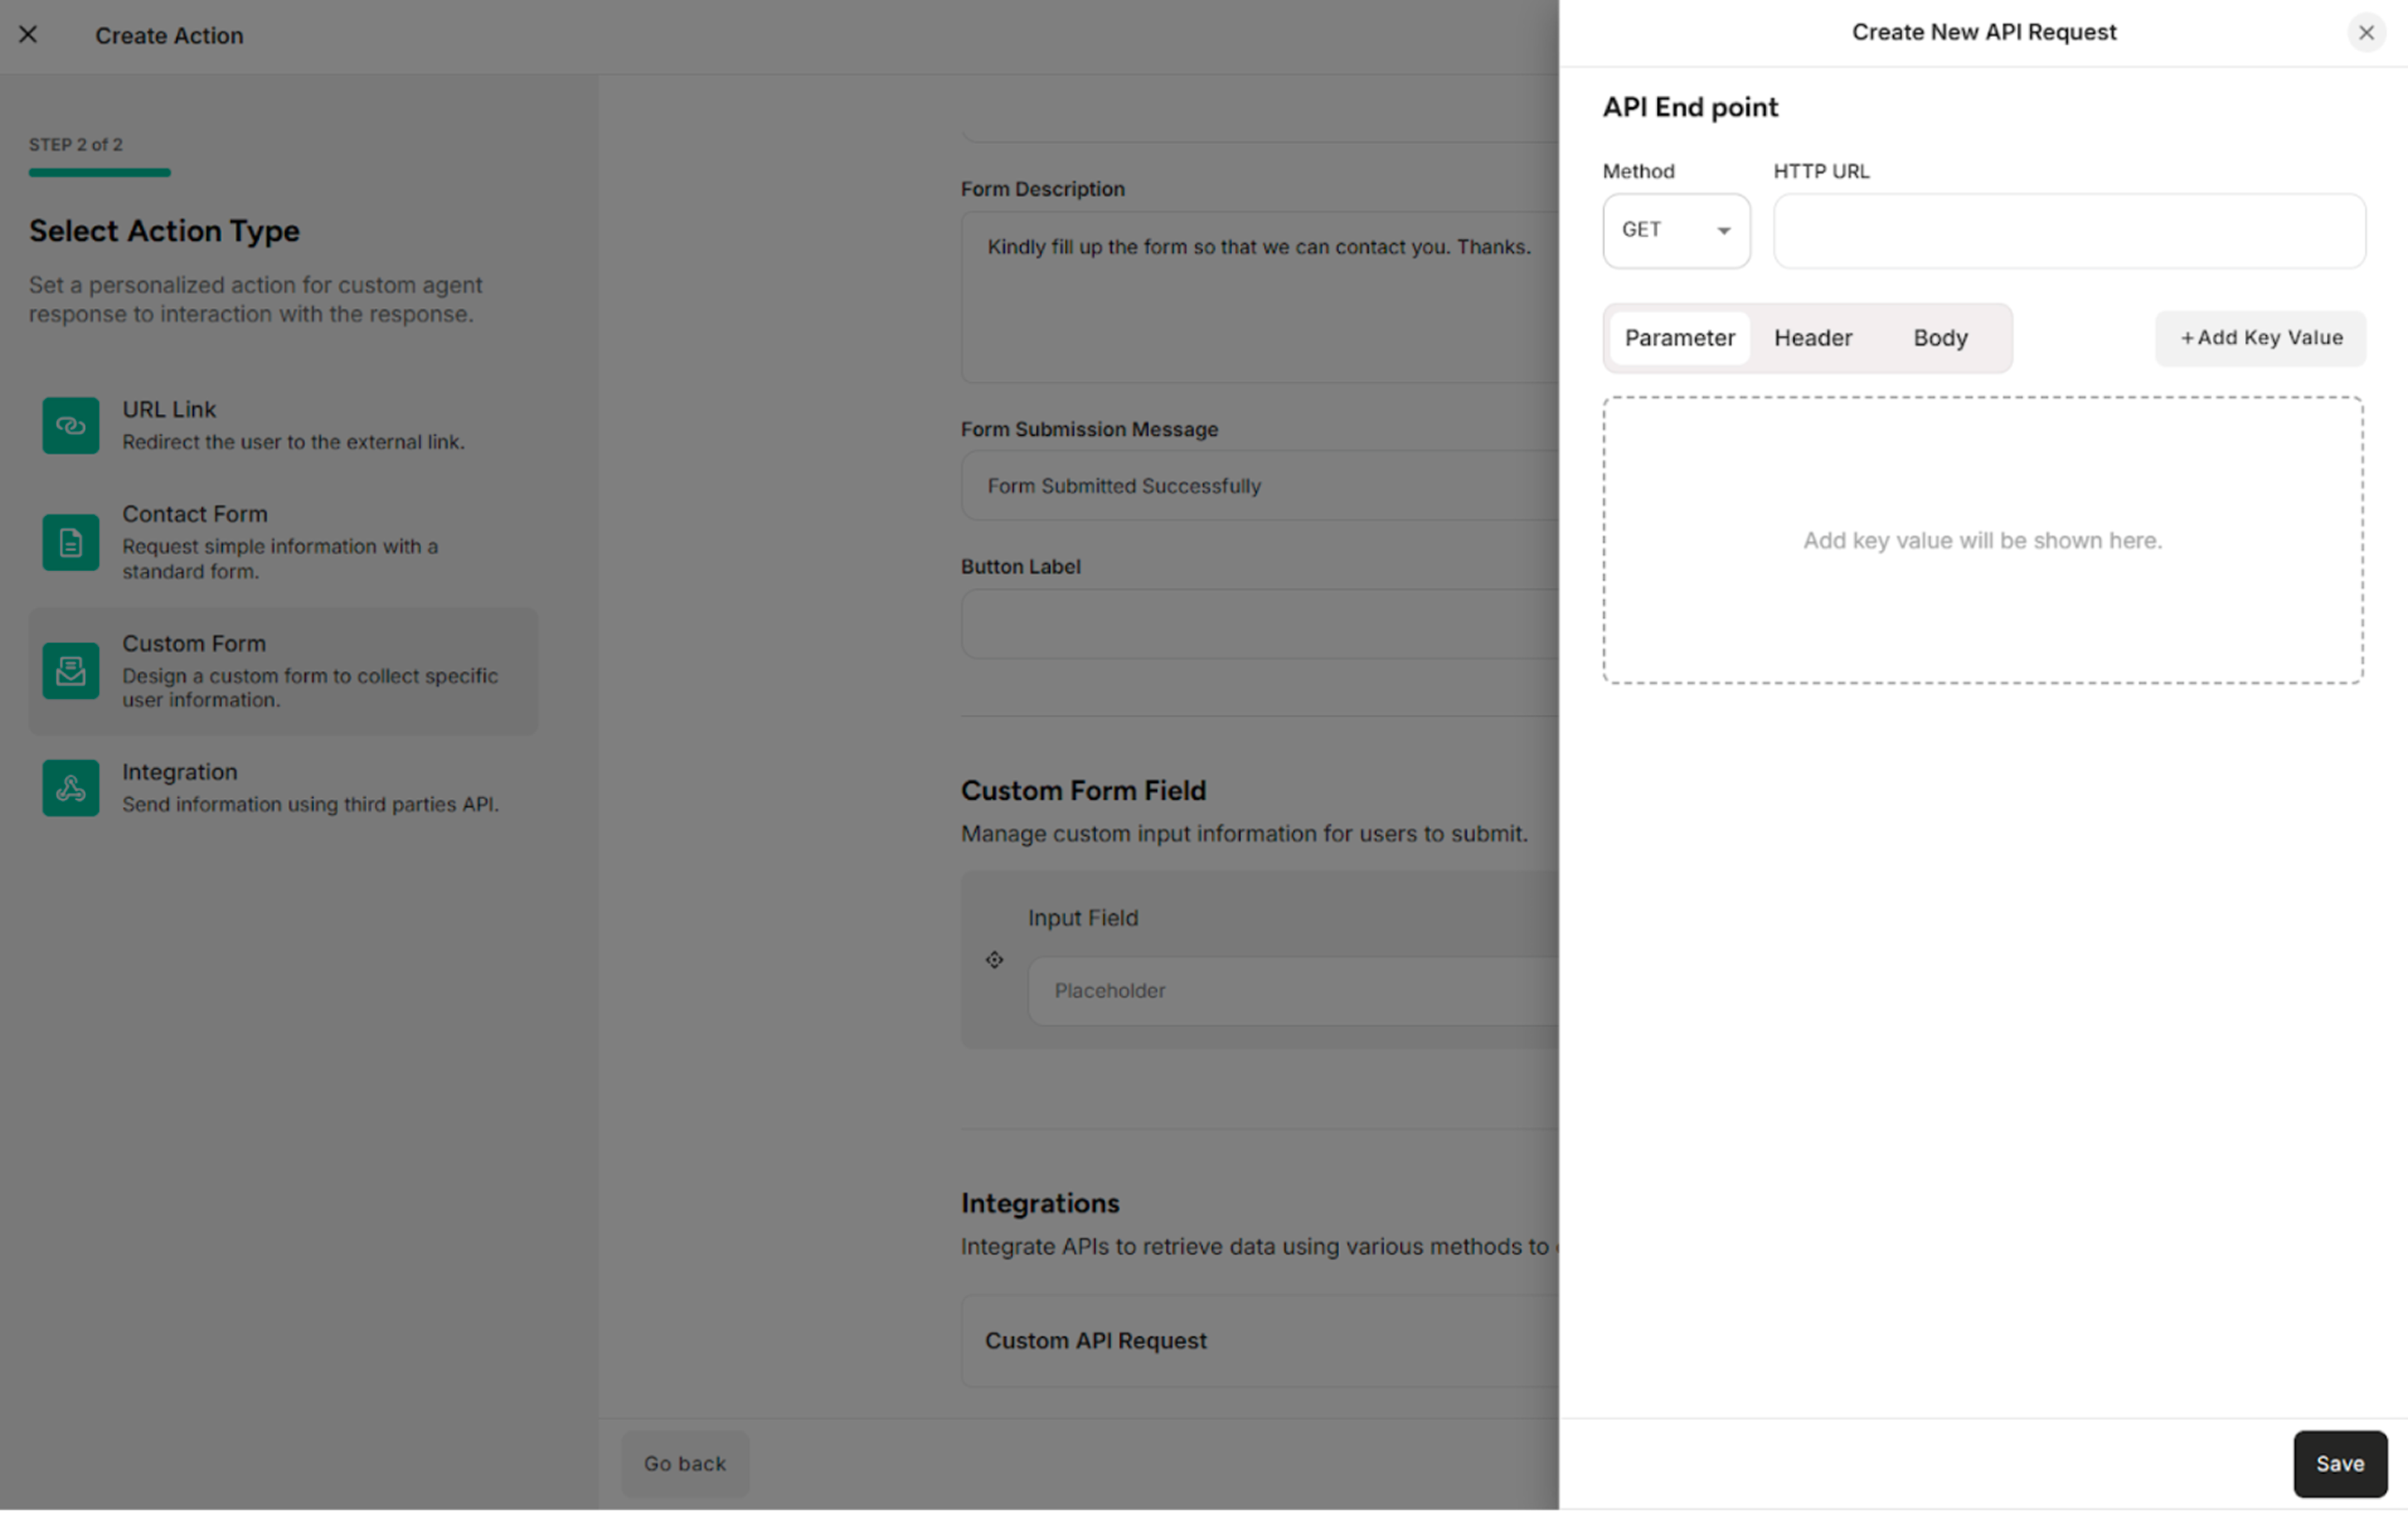Click the drag handle beside Input Field
The width and height of the screenshot is (2408, 1514).
point(994,959)
